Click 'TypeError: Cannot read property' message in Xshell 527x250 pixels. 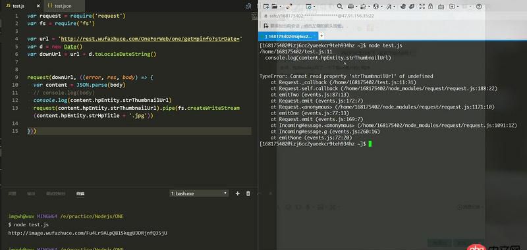pyautogui.click(x=347, y=76)
